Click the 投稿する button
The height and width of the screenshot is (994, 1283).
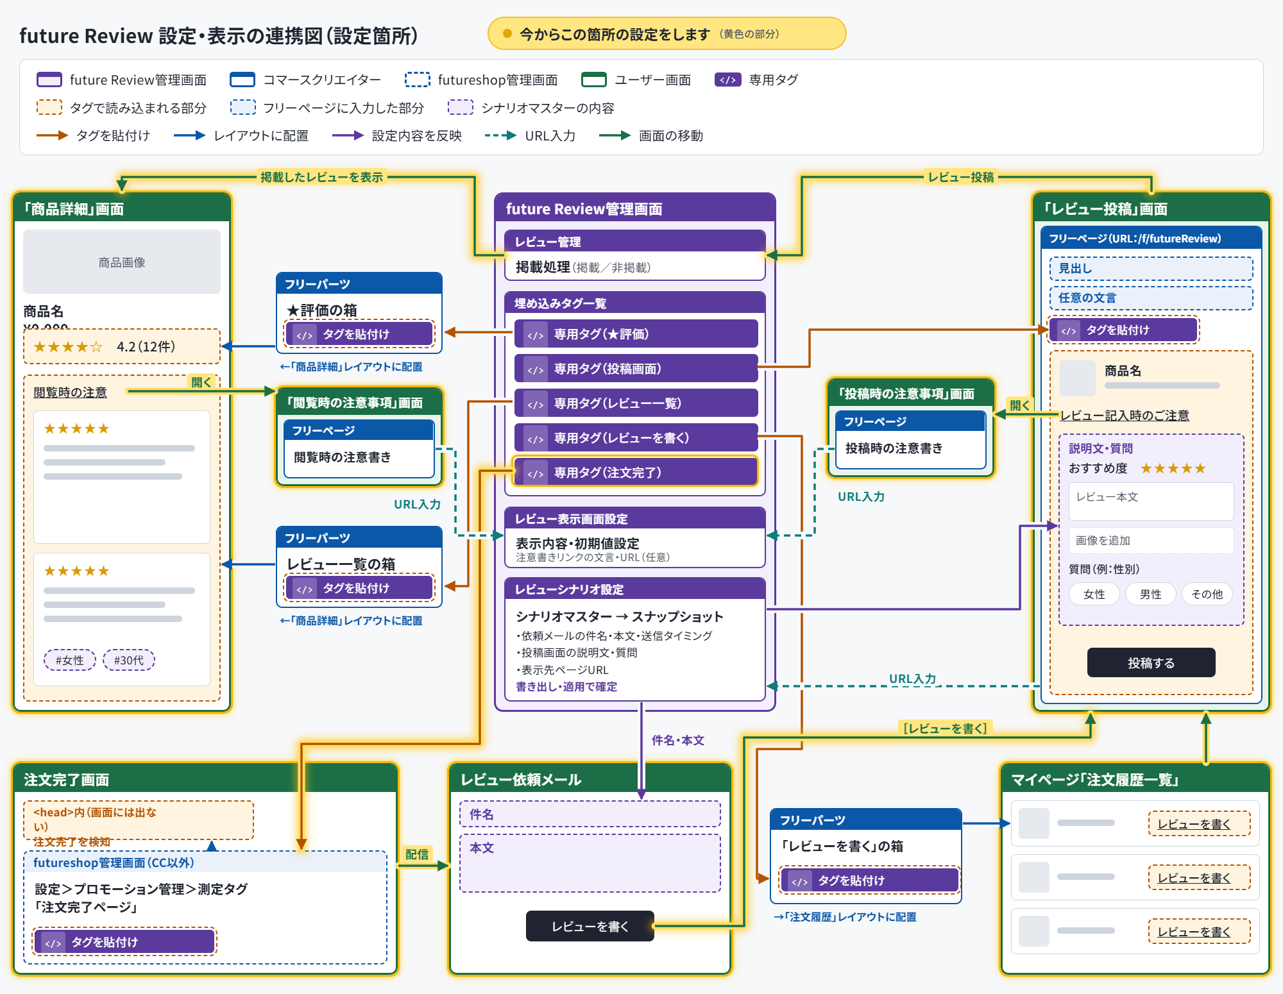[1151, 662]
